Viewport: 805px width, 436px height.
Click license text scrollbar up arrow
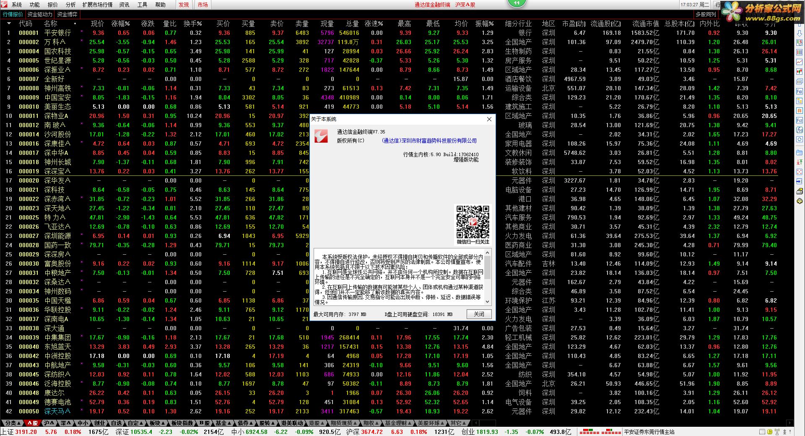(487, 252)
